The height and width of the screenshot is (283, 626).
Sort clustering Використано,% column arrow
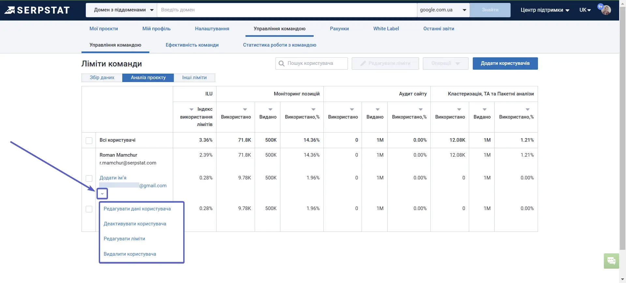[528, 109]
